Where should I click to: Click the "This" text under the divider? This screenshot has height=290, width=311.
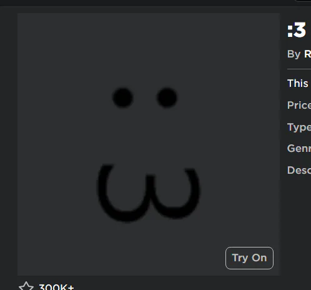tap(298, 83)
